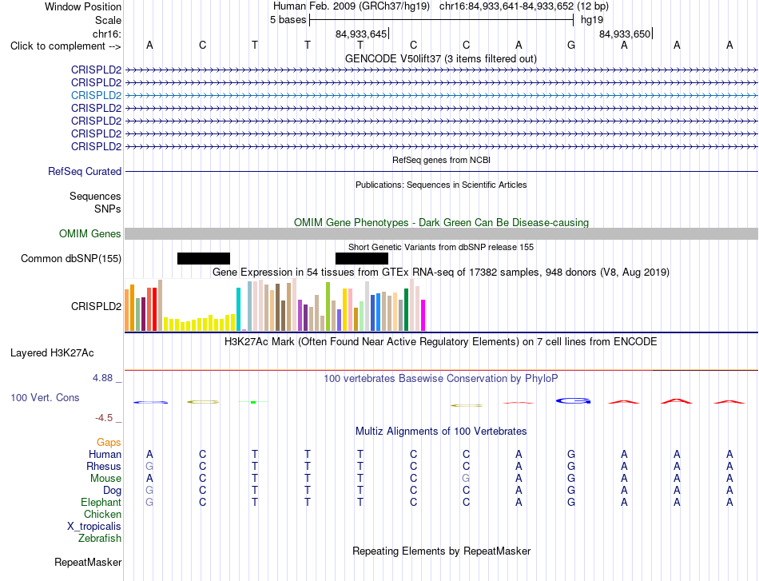This screenshot has width=759, height=581.
Task: Click the gray OMIM Genes bar
Action: click(x=441, y=234)
